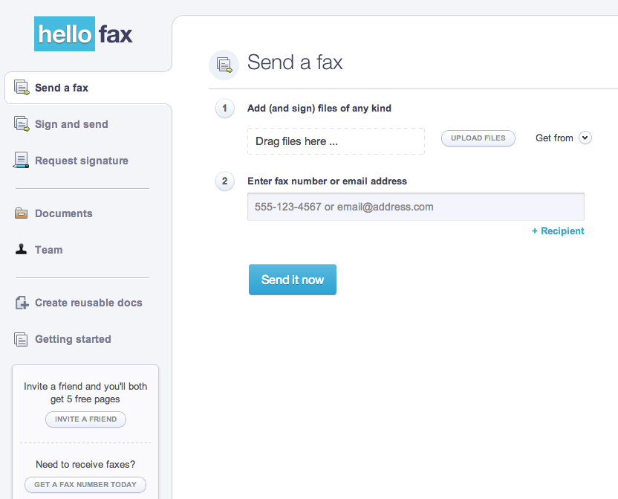Screen dimensions: 618x499
Task: Open the Request signature page
Action: (82, 161)
